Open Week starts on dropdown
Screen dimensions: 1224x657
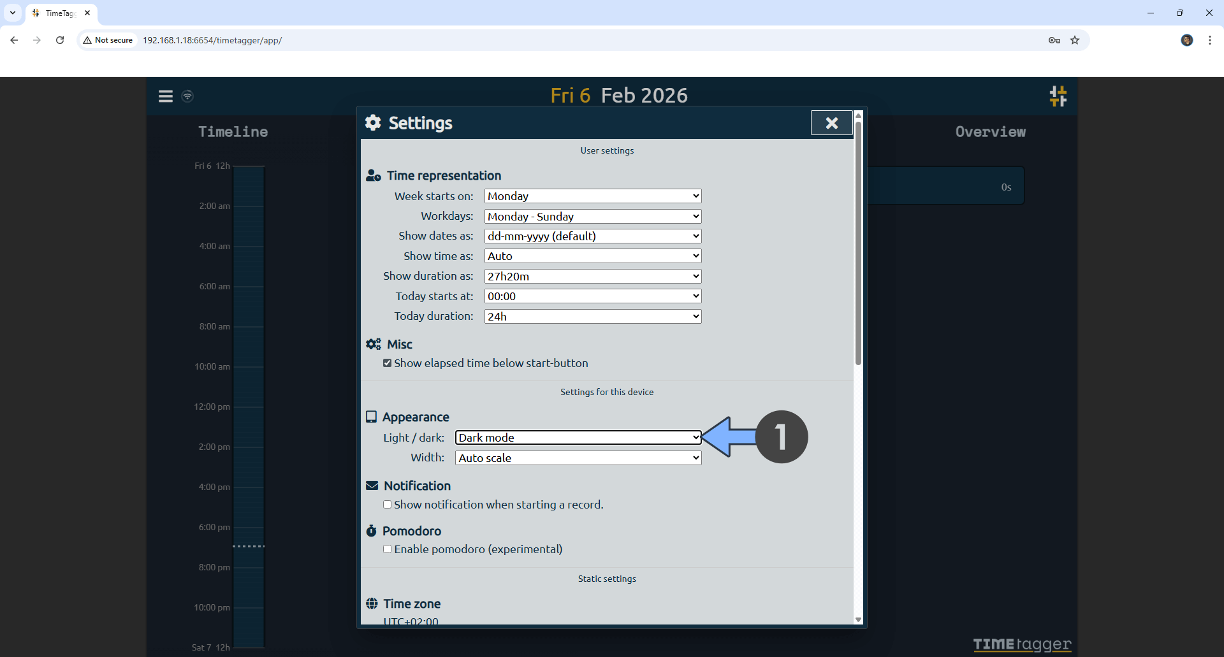tap(593, 196)
